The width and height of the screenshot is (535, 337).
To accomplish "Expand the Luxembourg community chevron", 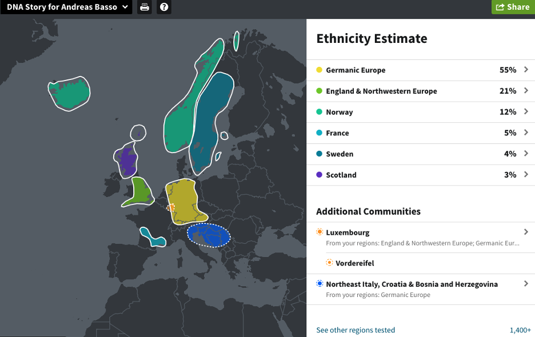I will tap(526, 232).
